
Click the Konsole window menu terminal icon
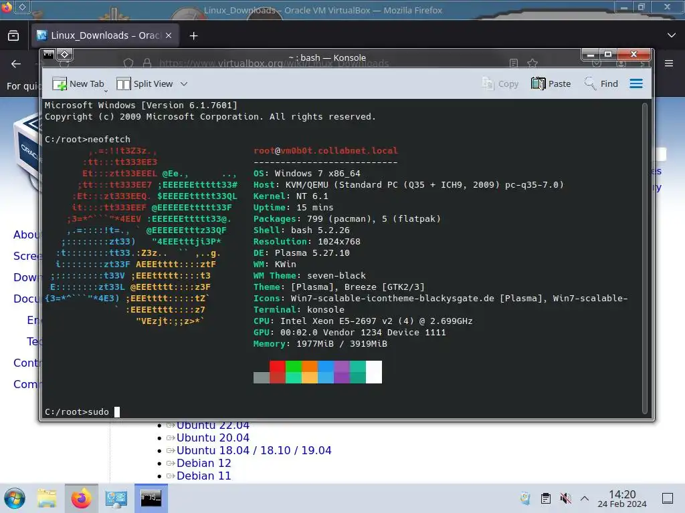[48, 54]
